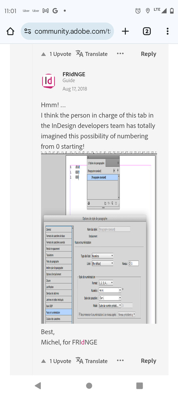This screenshot has height=396, width=178.
Task: Open more options for the reply above FRIdNGE
Action: coord(120,54)
